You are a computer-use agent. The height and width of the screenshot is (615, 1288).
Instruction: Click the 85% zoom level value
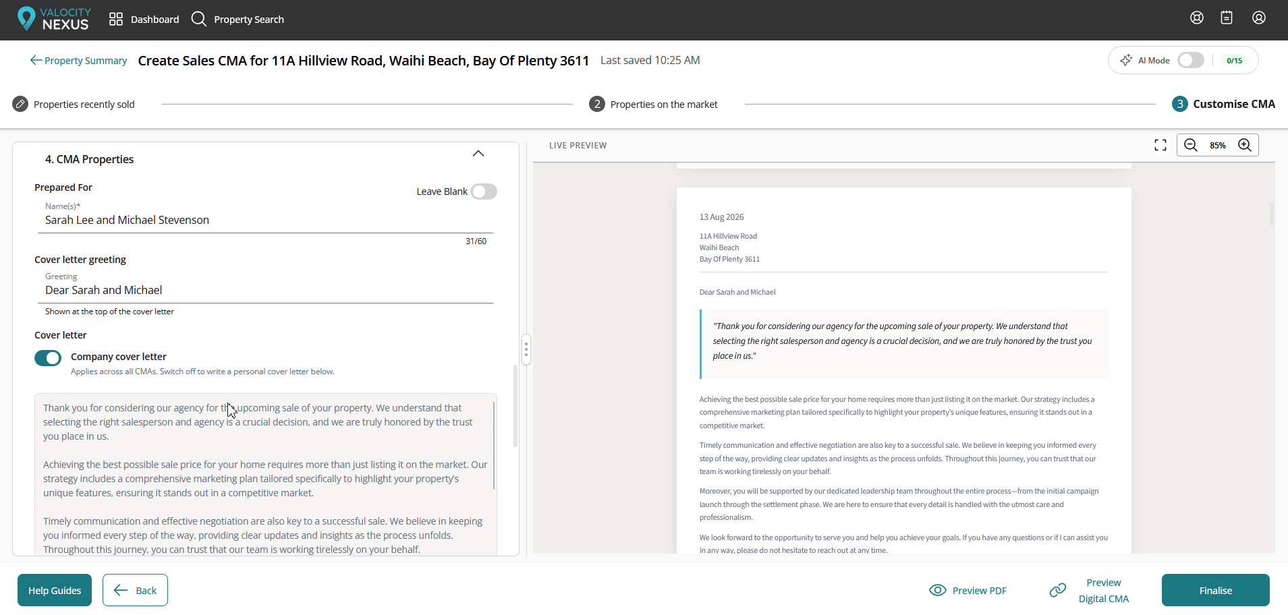click(x=1218, y=145)
